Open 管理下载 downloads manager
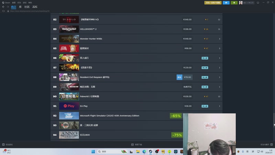Image resolution: width=275 pixels, height=155 pixels. [136, 145]
